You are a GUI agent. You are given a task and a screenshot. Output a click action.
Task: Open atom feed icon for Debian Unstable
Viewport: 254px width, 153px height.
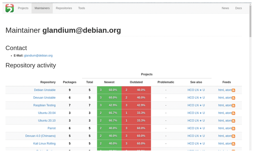click(x=233, y=90)
